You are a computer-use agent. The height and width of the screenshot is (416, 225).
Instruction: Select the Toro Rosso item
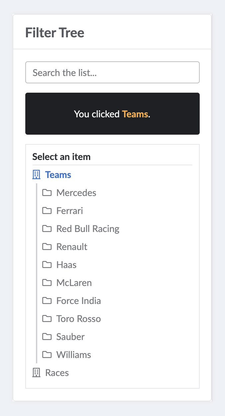79,319
